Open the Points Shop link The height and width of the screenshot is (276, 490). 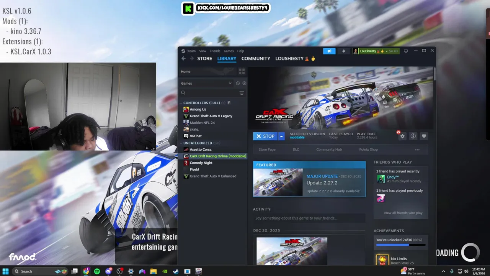(x=368, y=149)
